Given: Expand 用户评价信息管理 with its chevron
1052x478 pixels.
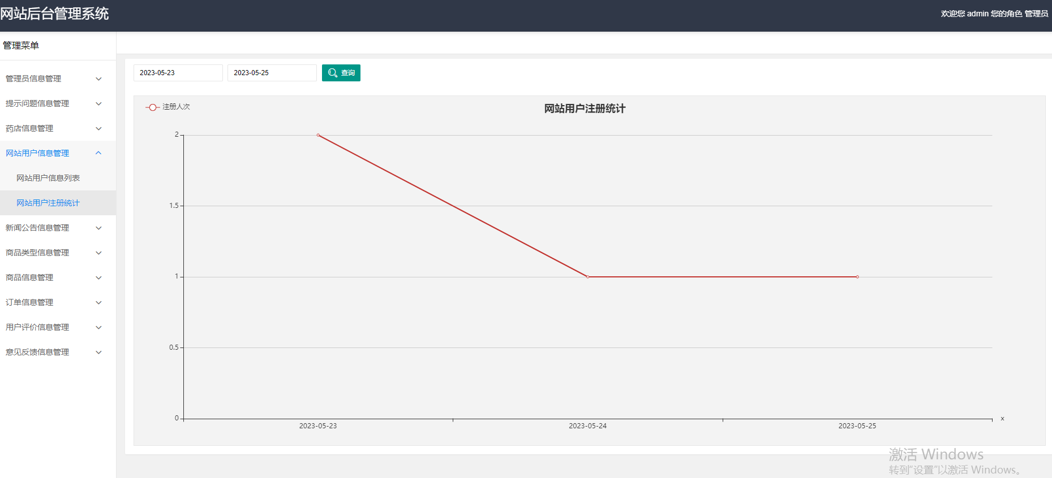Looking at the screenshot, I should click(x=98, y=327).
